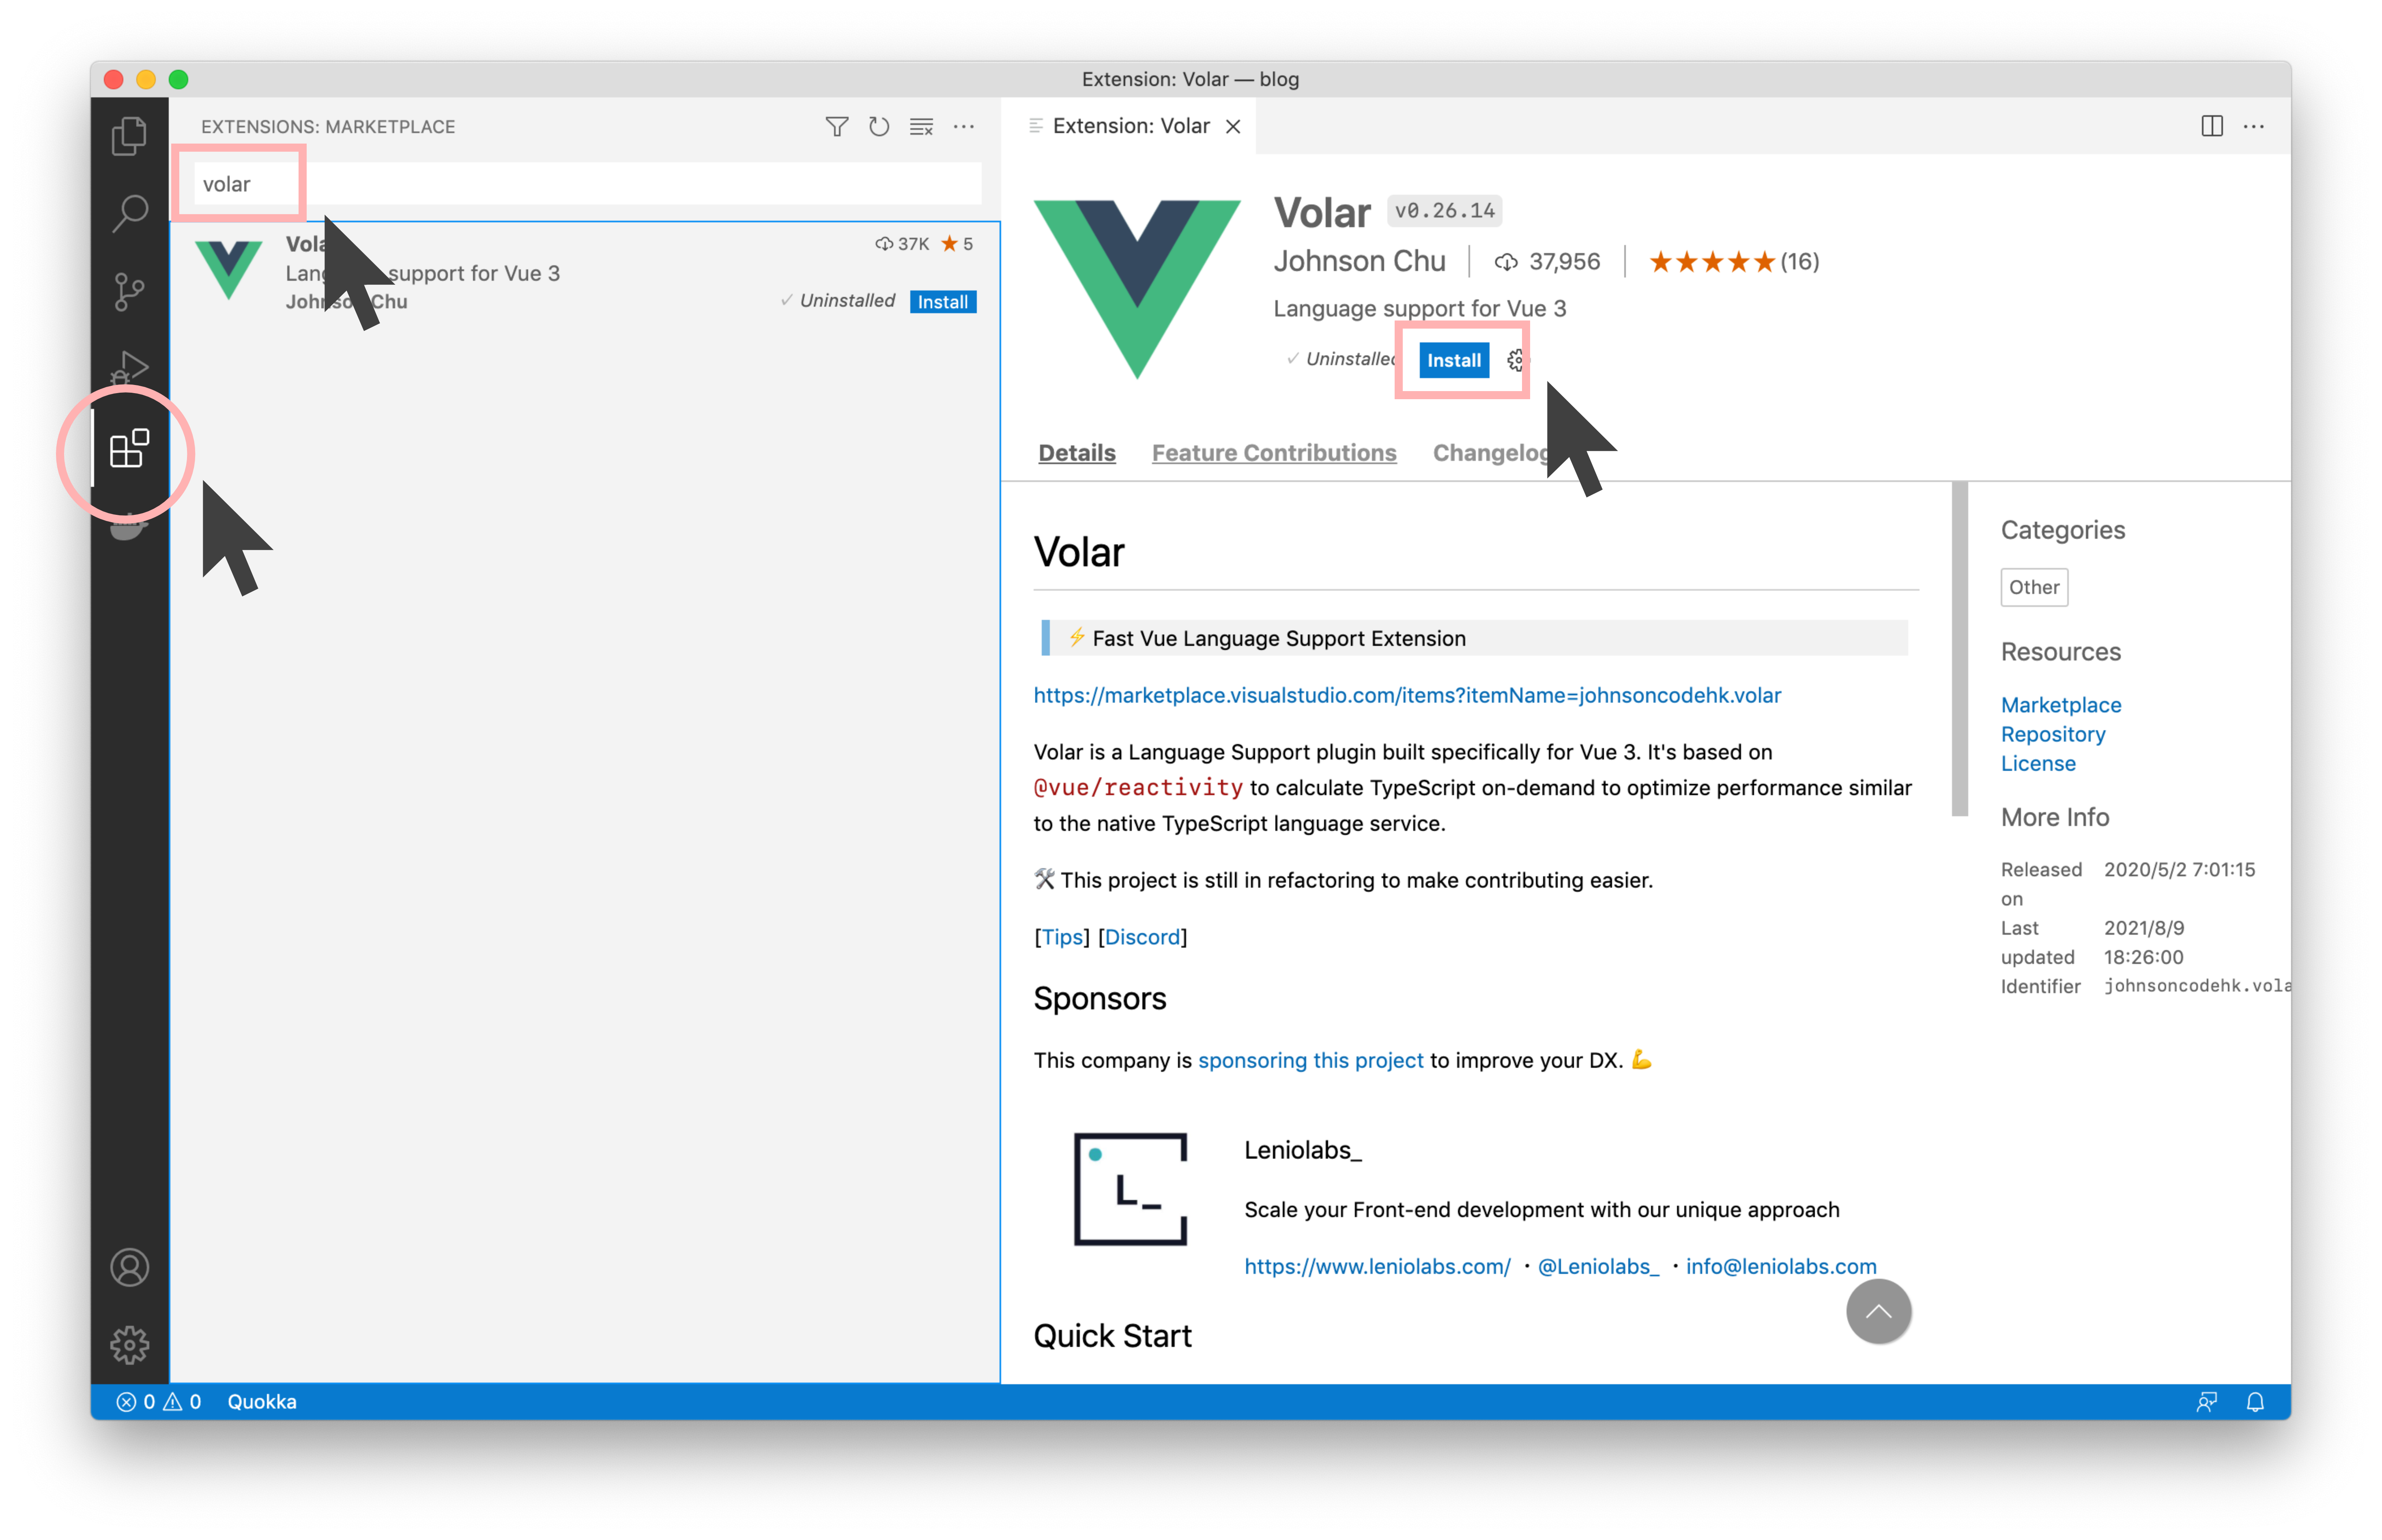This screenshot has width=2382, height=1540.
Task: Open the Search view in activity bar
Action: [129, 212]
